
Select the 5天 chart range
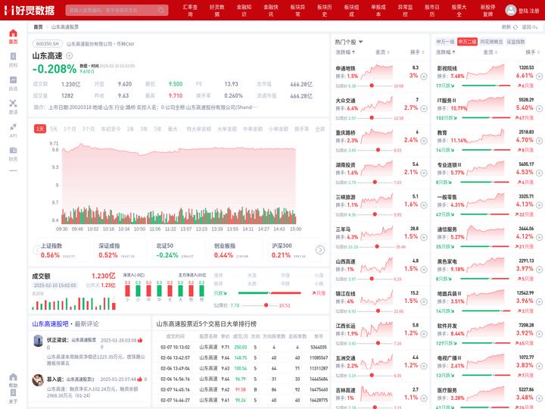pyautogui.click(x=54, y=129)
